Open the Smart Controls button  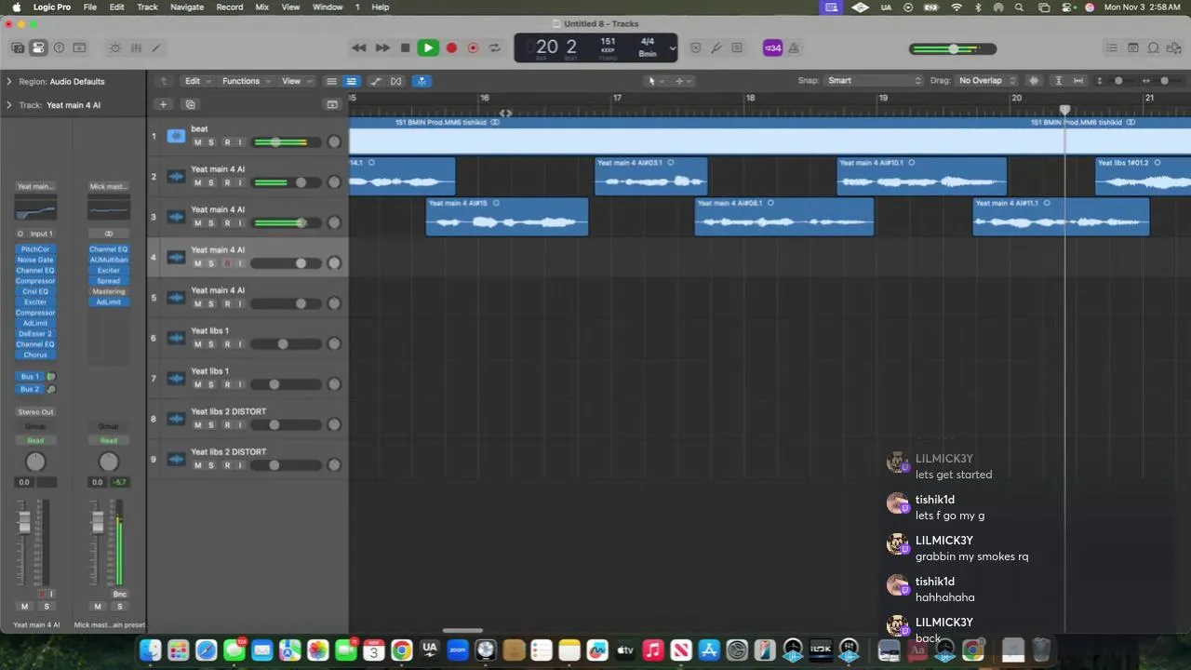114,47
